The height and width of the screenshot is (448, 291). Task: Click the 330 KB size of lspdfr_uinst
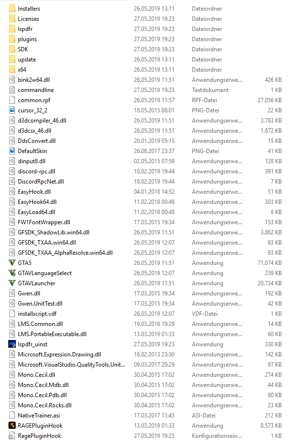click(273, 344)
